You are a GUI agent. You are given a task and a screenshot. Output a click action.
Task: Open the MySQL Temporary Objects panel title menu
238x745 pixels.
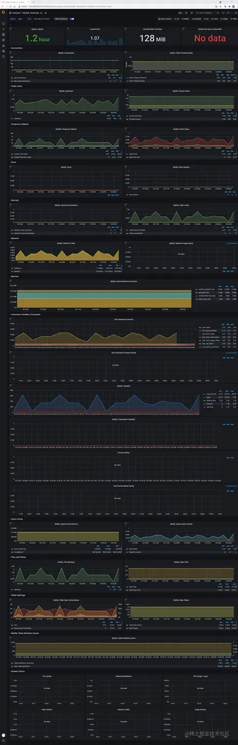[x=66, y=129]
